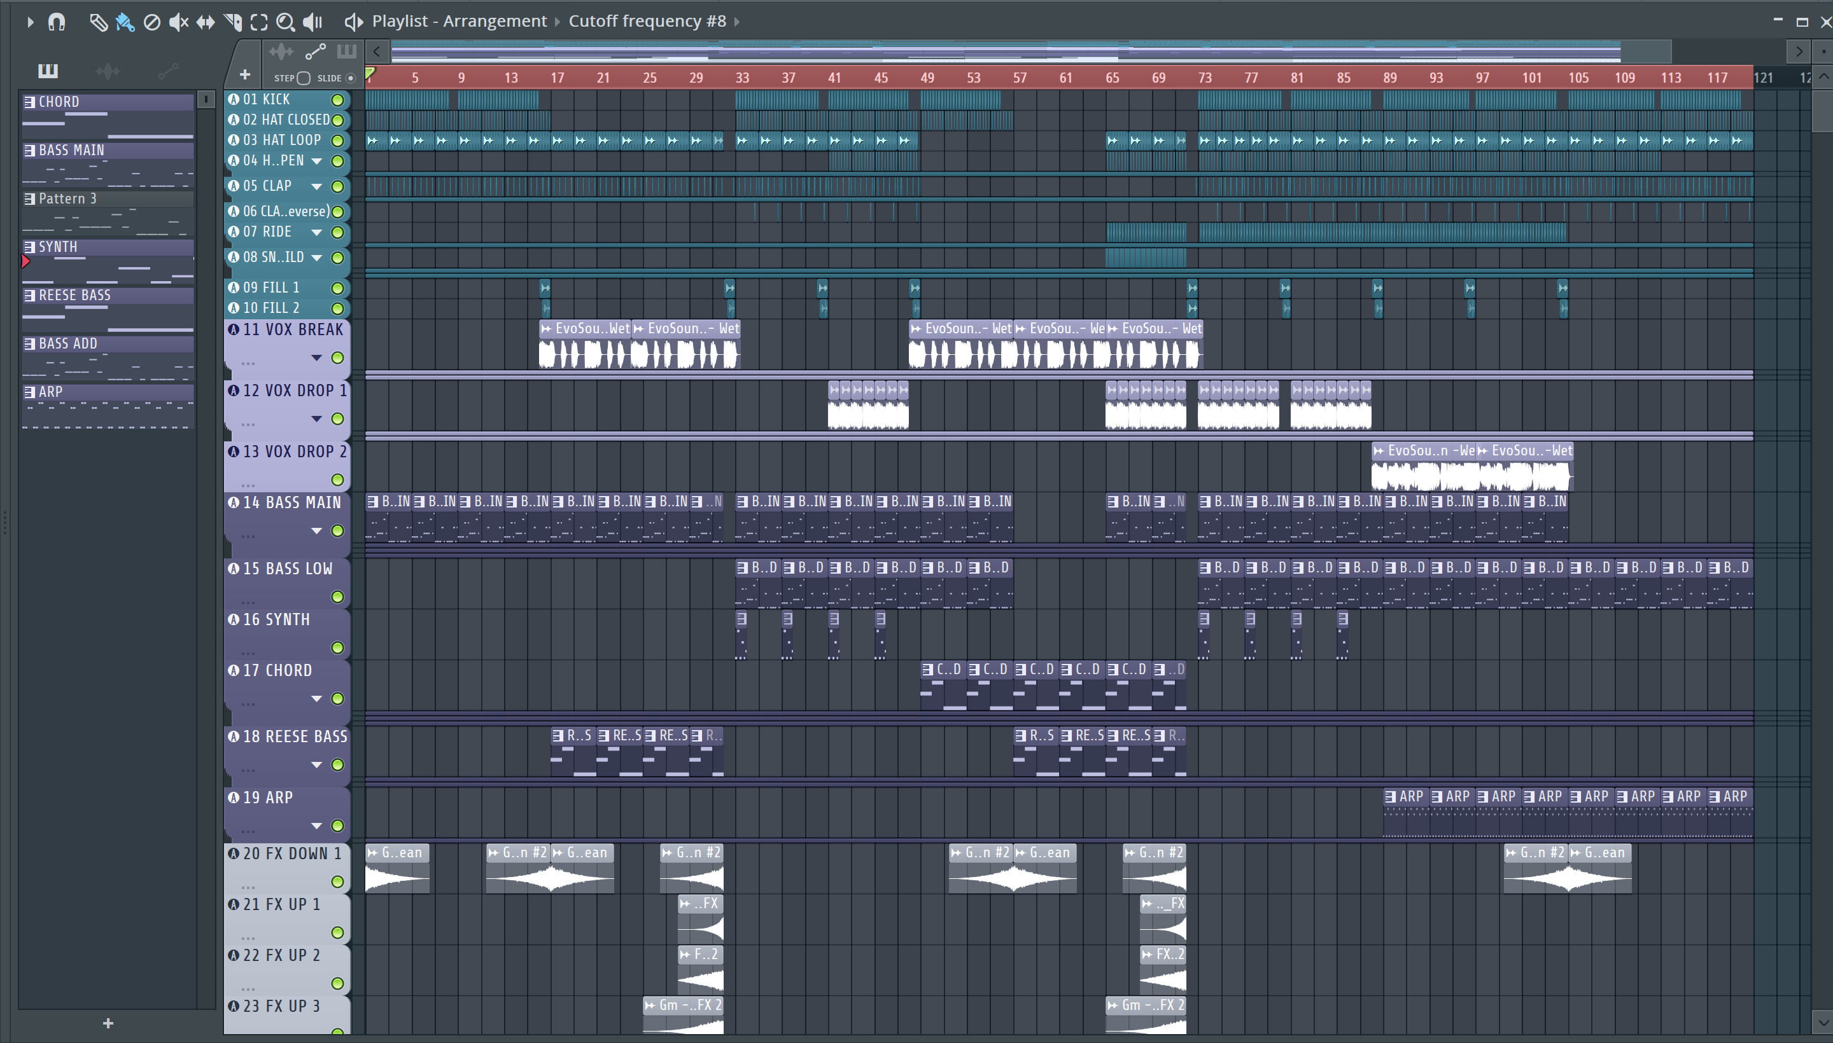This screenshot has width=1833, height=1043.
Task: Mute the 13 VOX DROP 2 track
Action: 337,480
